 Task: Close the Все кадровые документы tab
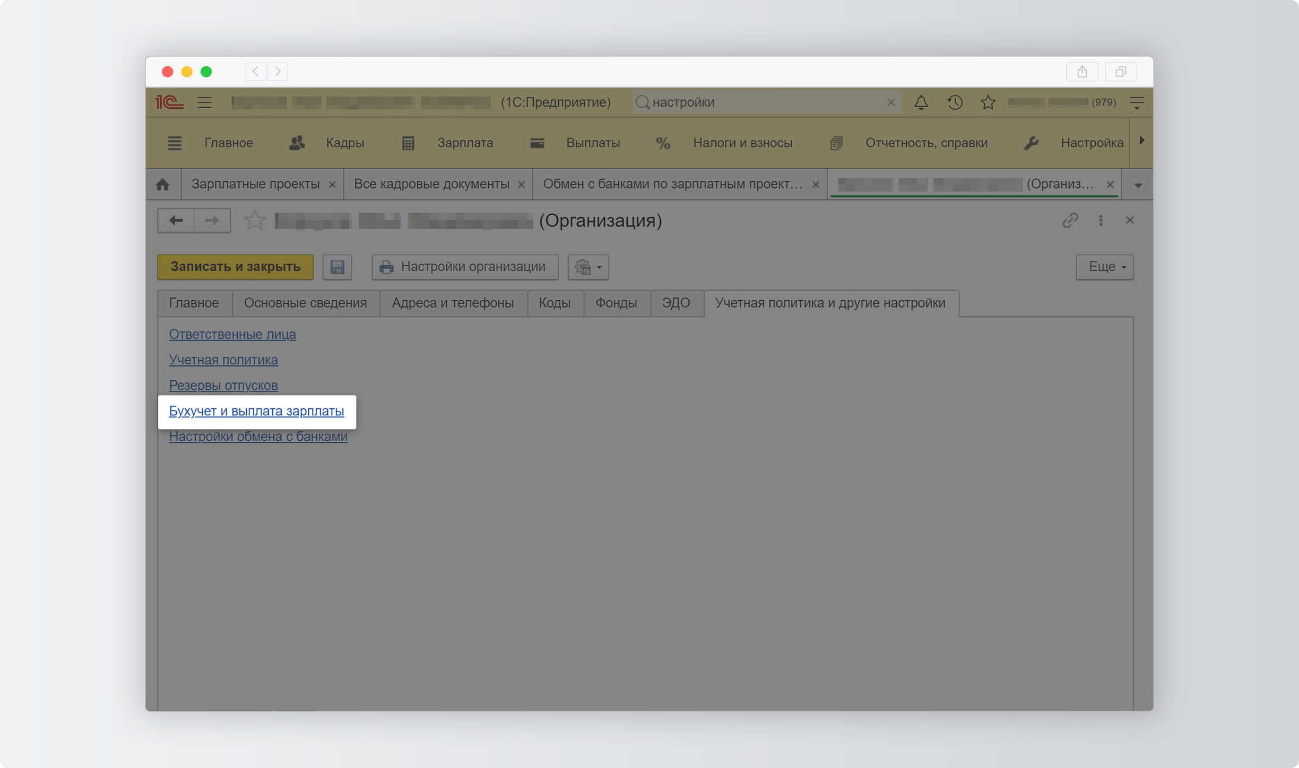pyautogui.click(x=521, y=184)
